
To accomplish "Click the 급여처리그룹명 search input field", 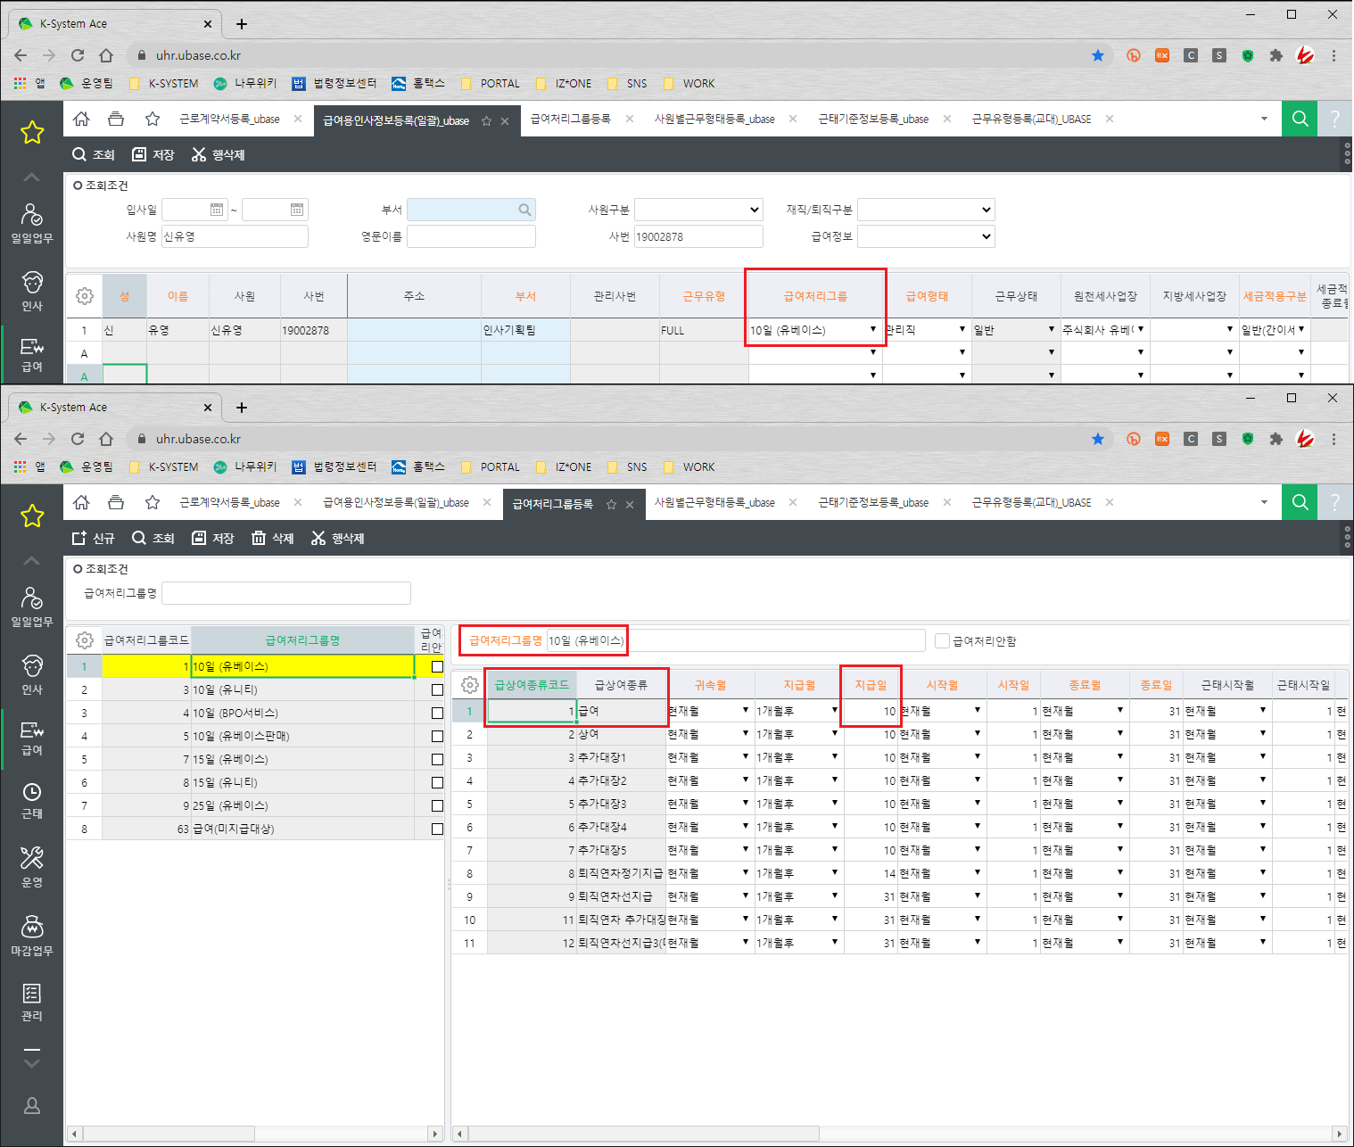I will click(x=286, y=593).
